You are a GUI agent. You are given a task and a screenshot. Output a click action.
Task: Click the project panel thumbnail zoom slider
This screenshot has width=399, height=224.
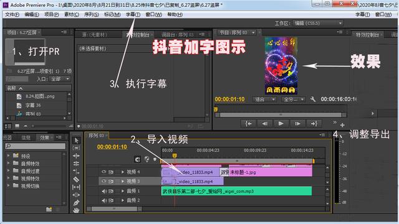click(x=49, y=126)
